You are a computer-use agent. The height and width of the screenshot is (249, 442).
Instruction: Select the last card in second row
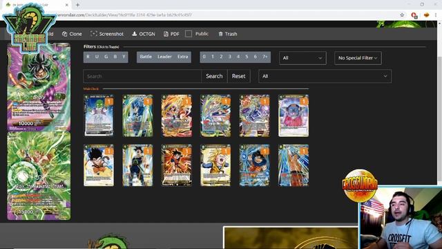pyautogui.click(x=293, y=165)
